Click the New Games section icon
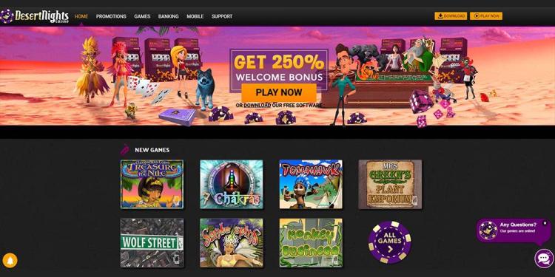 (x=124, y=150)
